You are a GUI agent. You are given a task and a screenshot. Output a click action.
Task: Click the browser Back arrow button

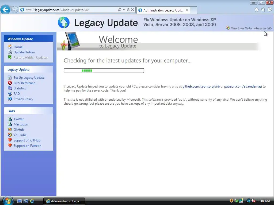(x=5, y=10)
